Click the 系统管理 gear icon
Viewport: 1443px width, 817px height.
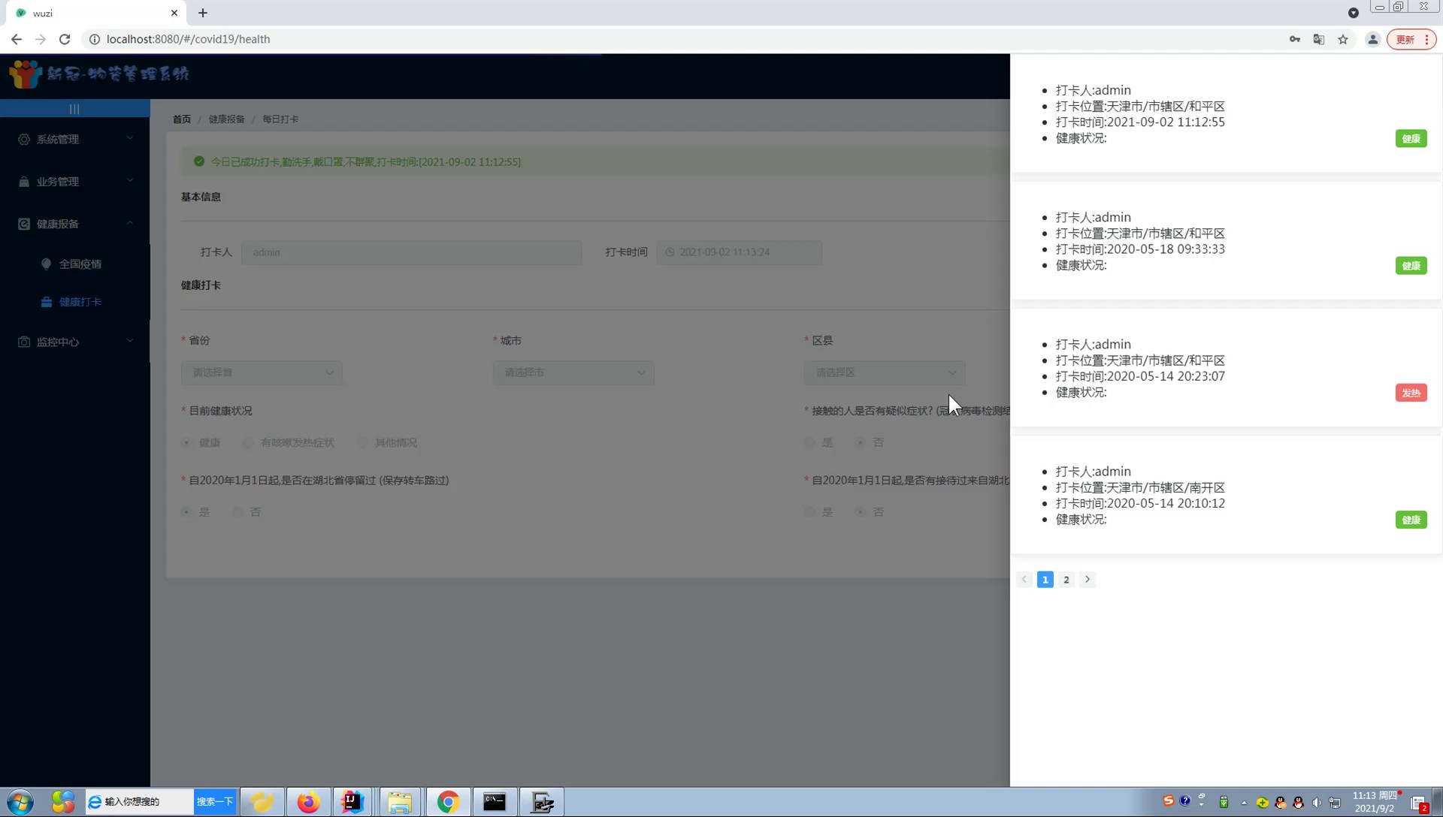[x=24, y=140]
